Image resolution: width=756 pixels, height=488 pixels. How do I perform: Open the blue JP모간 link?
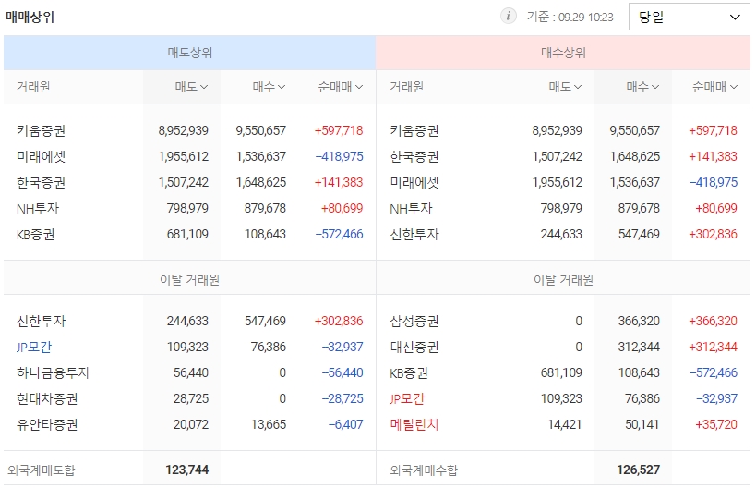pos(34,348)
